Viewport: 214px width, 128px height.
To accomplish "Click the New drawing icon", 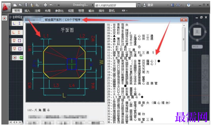I will click(15, 5).
